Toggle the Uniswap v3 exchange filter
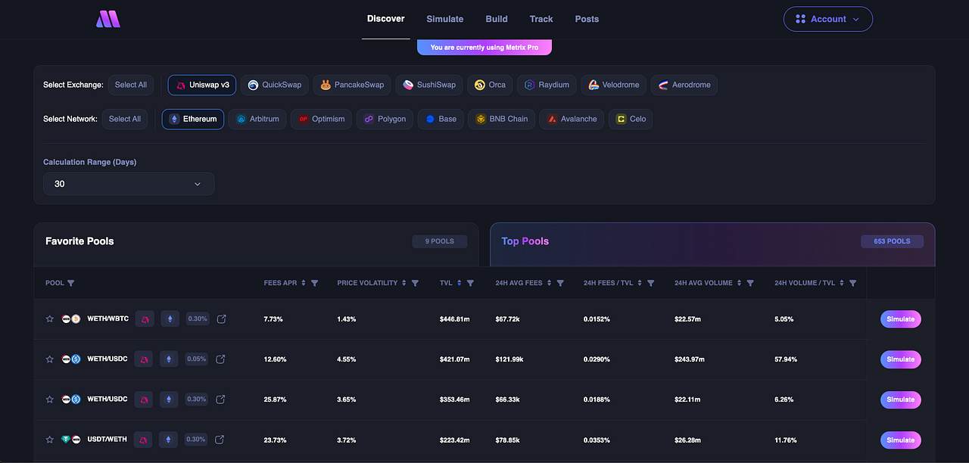Screen dimensions: 969x463 tap(202, 85)
